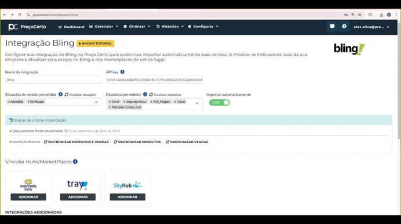Click info icon next to API key
The image size is (401, 224).
(122, 72)
